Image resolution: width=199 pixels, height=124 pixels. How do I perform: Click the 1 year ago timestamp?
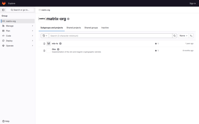(189, 44)
